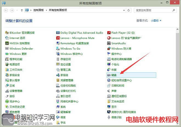Open the 任务栏和导航 link
The image size is (181, 127).
point(68,86)
